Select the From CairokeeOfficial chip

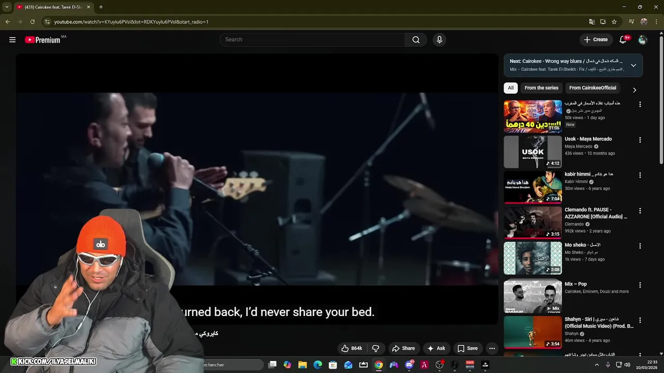[x=592, y=88]
